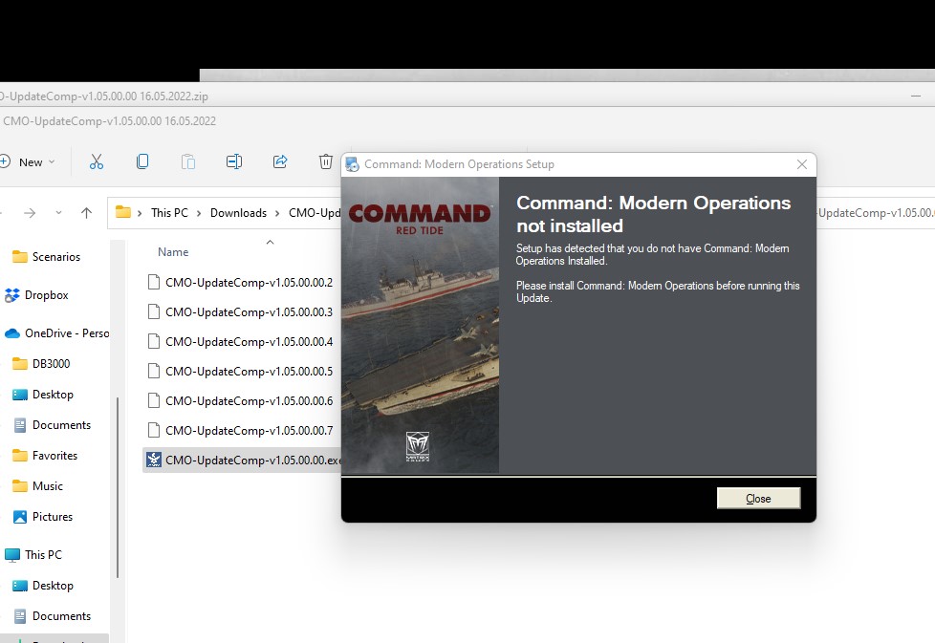Sort files by the Name column header

(x=173, y=252)
